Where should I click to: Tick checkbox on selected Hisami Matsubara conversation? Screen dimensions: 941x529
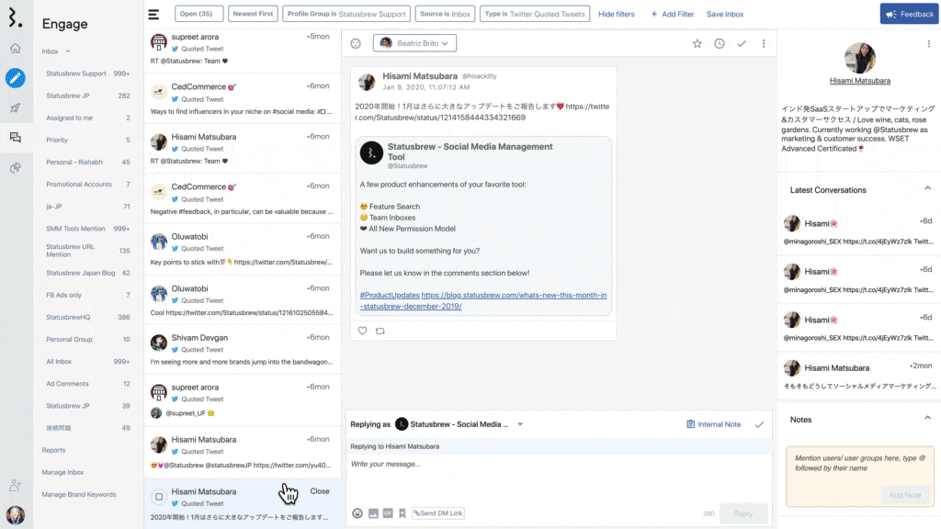click(x=159, y=497)
